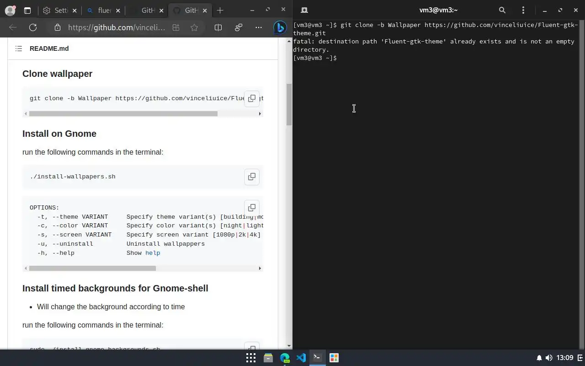Open the application grid launcher

251,358
